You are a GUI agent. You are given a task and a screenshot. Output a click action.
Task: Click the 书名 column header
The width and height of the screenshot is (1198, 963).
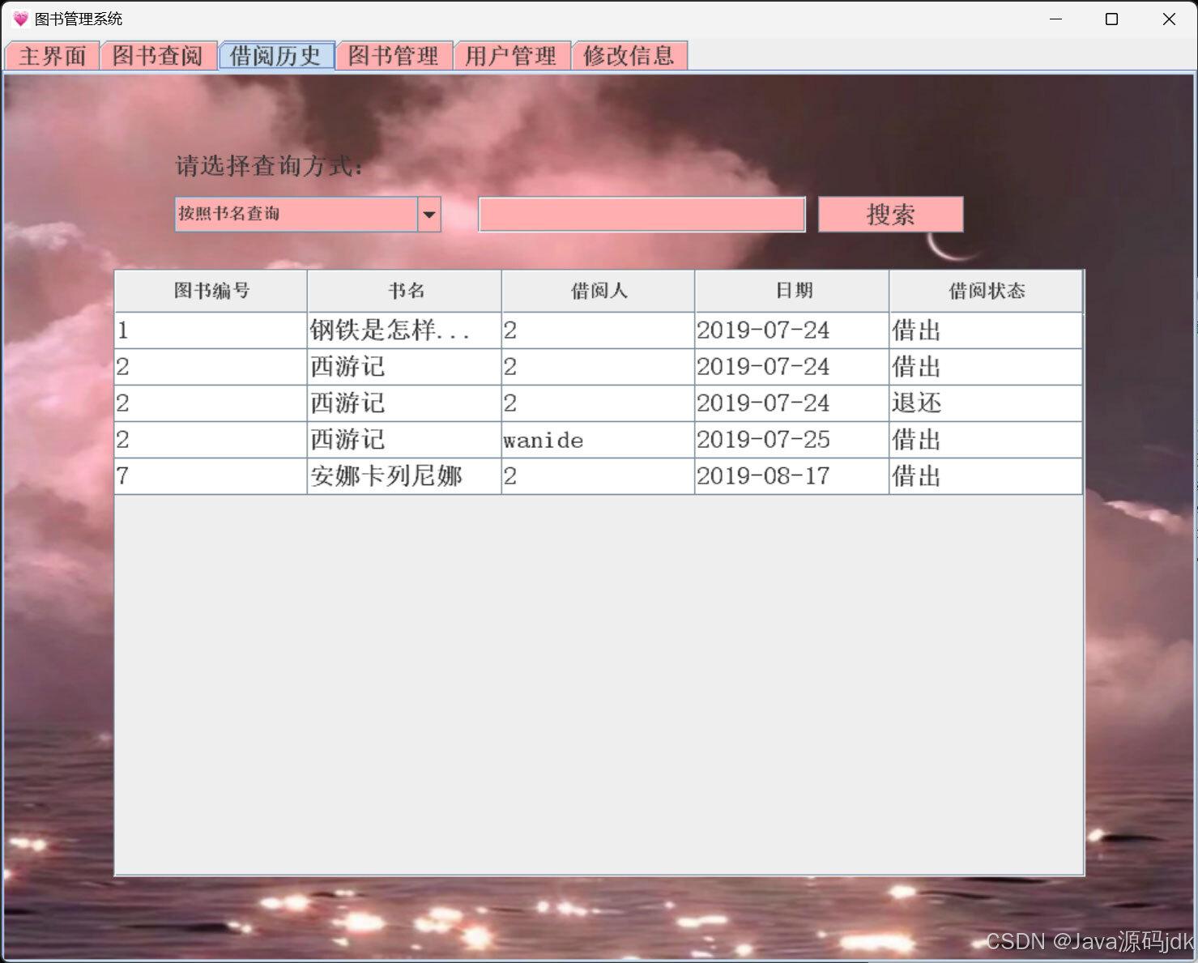point(405,291)
